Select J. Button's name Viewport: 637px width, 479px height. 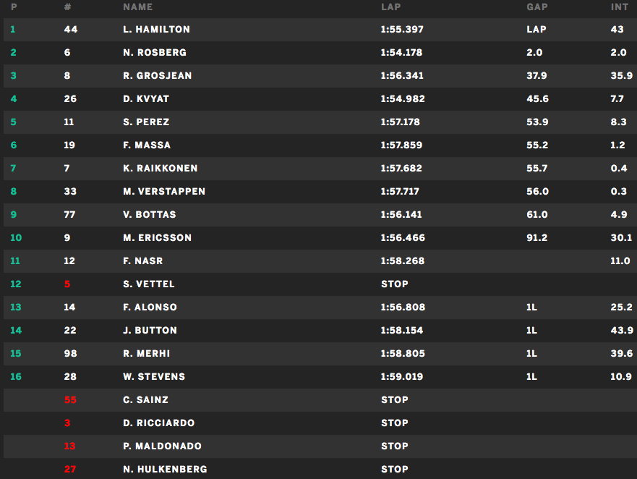150,331
